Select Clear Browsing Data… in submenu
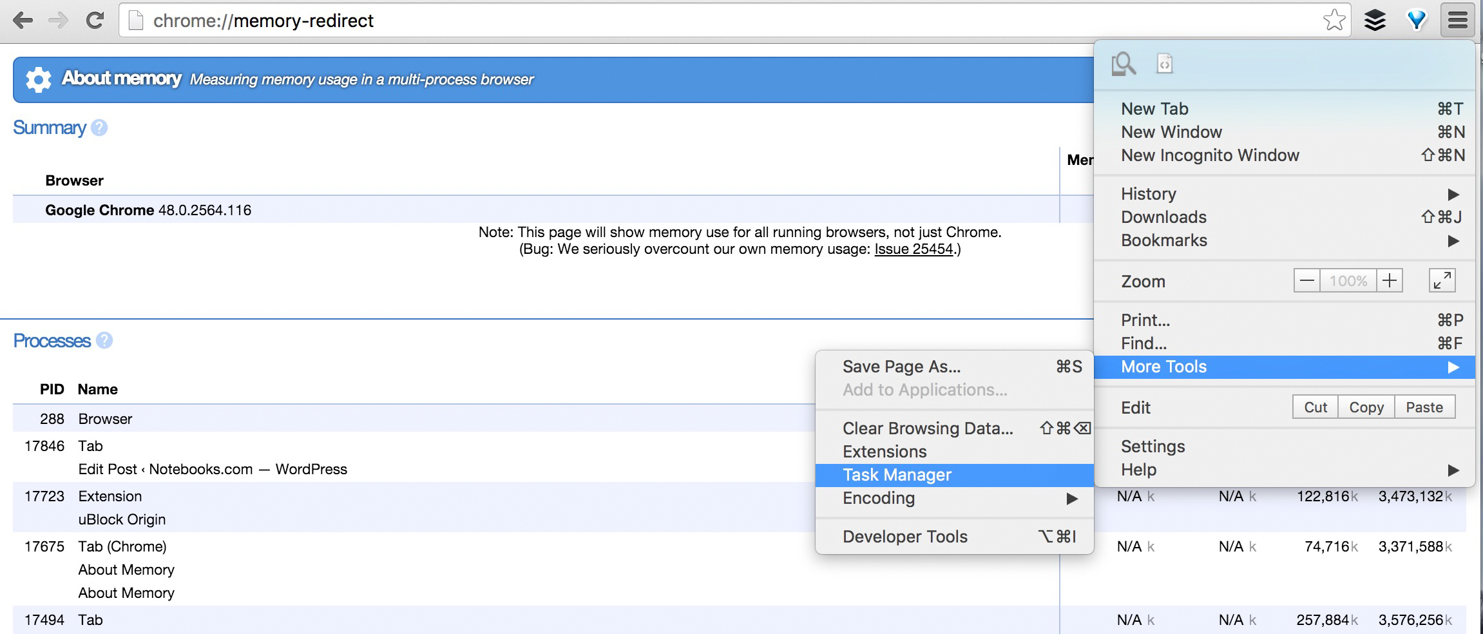1483x634 pixels. click(955, 428)
